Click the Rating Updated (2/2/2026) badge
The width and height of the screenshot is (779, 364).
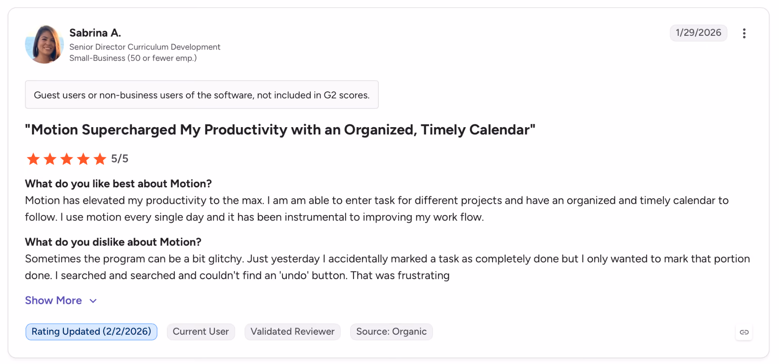[91, 332]
